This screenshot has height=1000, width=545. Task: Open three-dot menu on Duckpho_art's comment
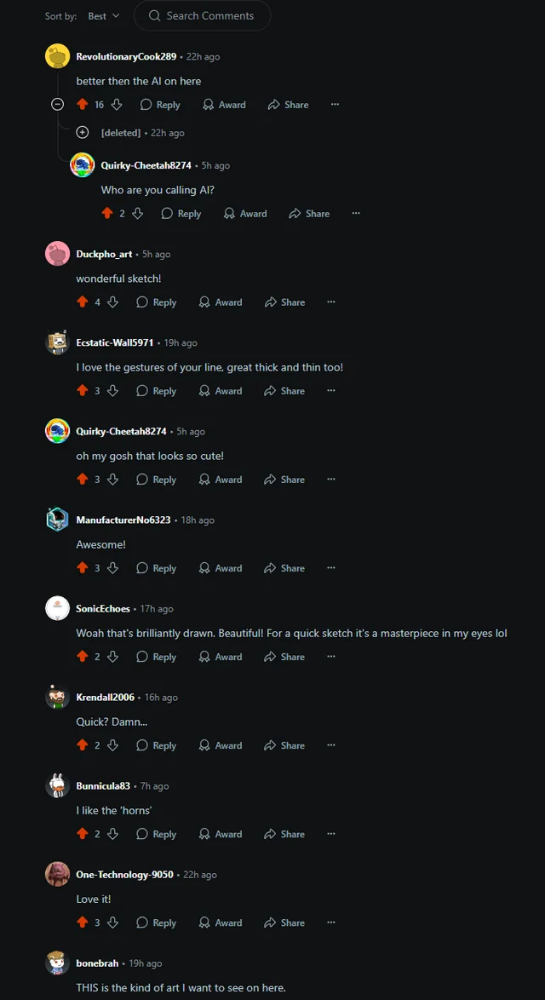click(x=330, y=302)
